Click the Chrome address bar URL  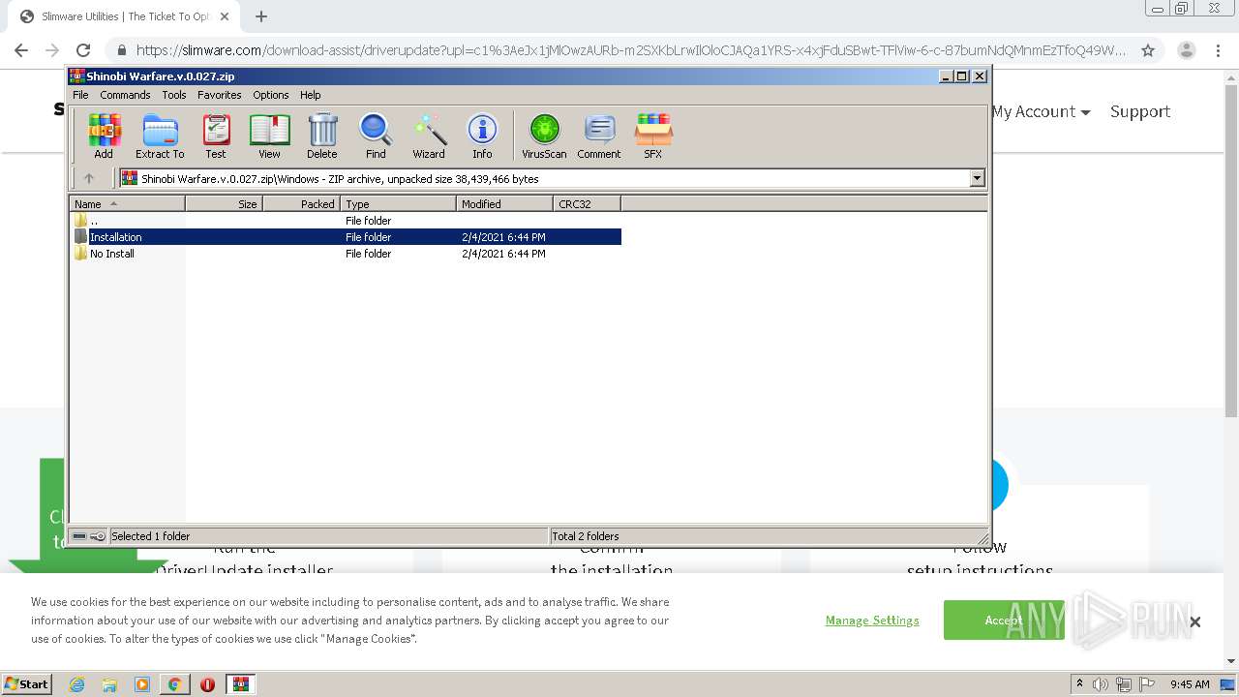point(631,50)
